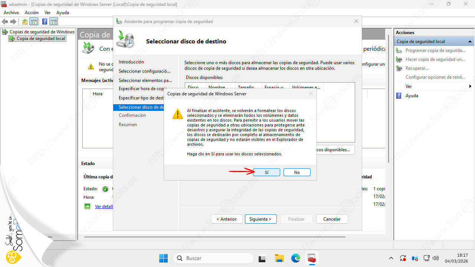The image size is (475, 267).
Task: Click the Buscar search box on taskbar
Action: point(213,258)
